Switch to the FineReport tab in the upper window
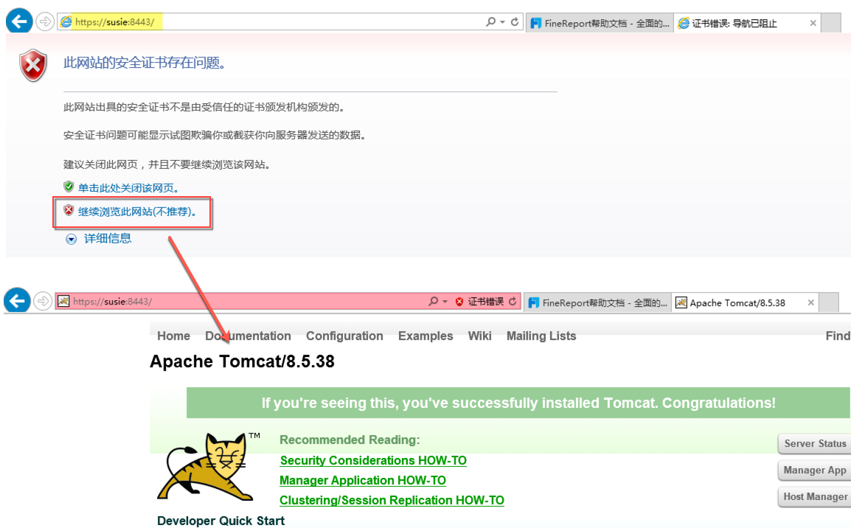The width and height of the screenshot is (851, 528). (600, 23)
